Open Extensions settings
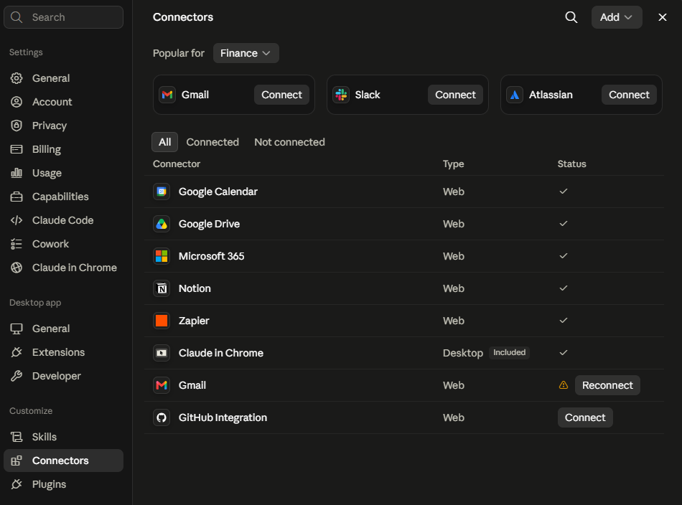The width and height of the screenshot is (682, 505). pyautogui.click(x=63, y=352)
